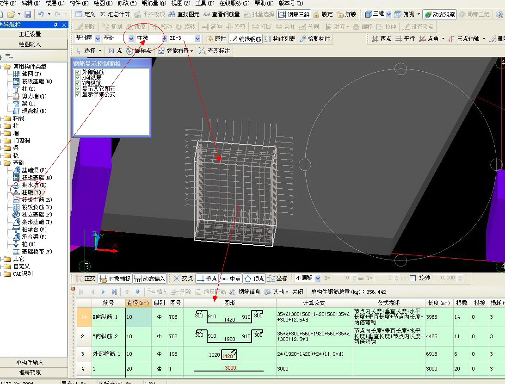This screenshot has height=384, width=505.
Task: Tick the 旋转 rotation checkbox
Action: [413, 278]
